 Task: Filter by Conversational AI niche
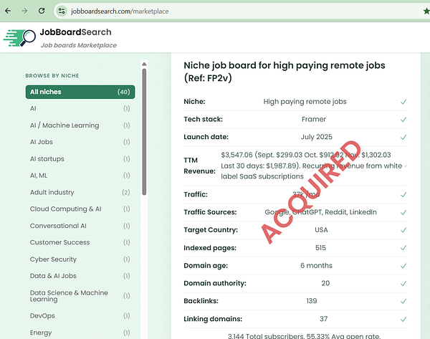80,226
